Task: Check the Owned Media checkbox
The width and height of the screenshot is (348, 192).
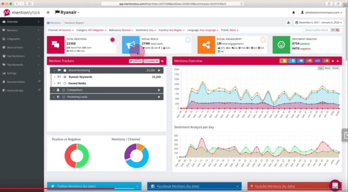Action: coord(65,84)
